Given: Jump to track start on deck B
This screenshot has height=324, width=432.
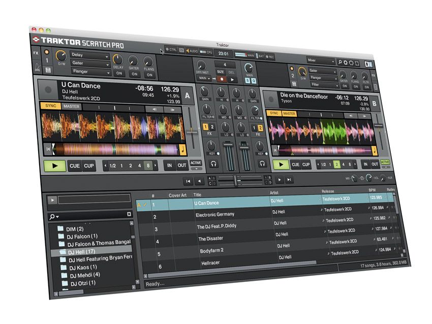Looking at the screenshot, I should pyautogui.click(x=275, y=150).
